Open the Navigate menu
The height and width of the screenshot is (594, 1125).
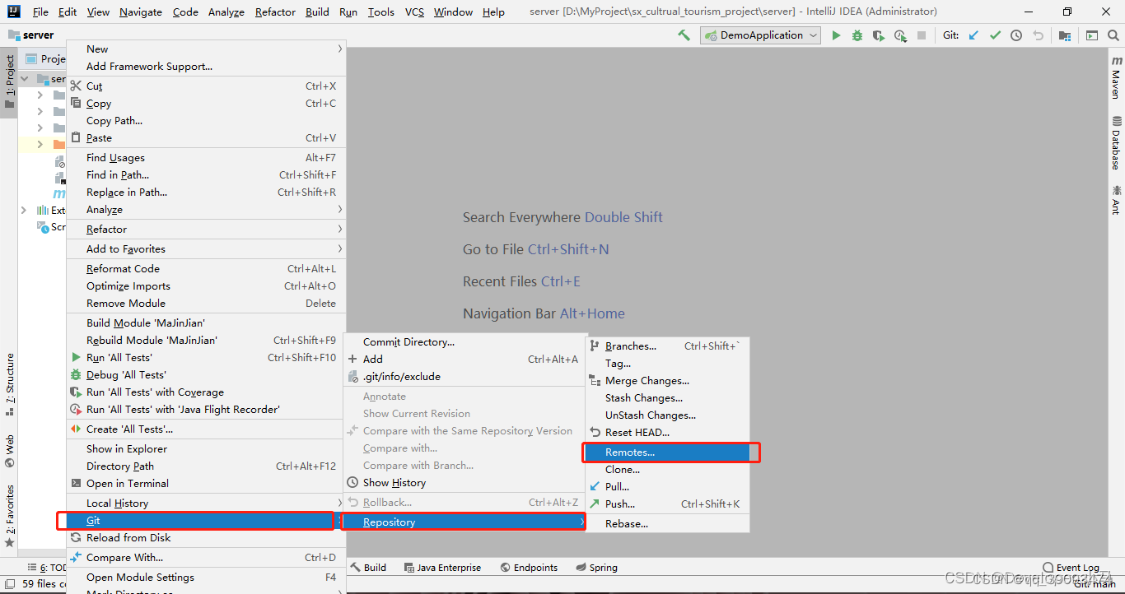[141, 12]
